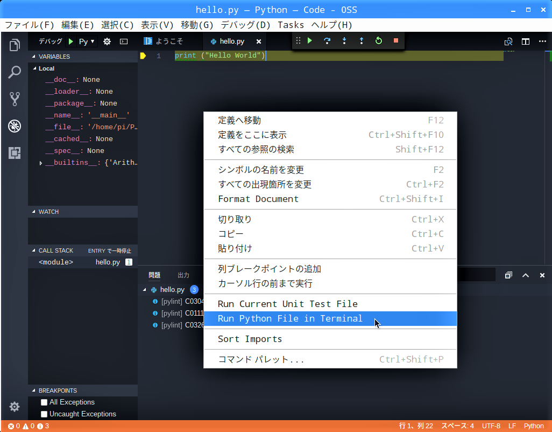The width and height of the screenshot is (552, 432).
Task: Choose Sort Imports from context menu
Action: coord(330,339)
